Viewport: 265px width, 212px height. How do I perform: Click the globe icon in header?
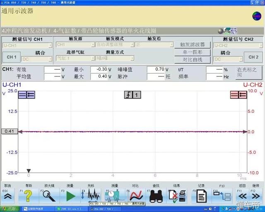pos(257,16)
